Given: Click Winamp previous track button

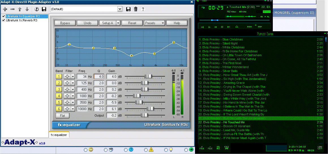Looking at the screenshot, I should [x=202, y=27].
